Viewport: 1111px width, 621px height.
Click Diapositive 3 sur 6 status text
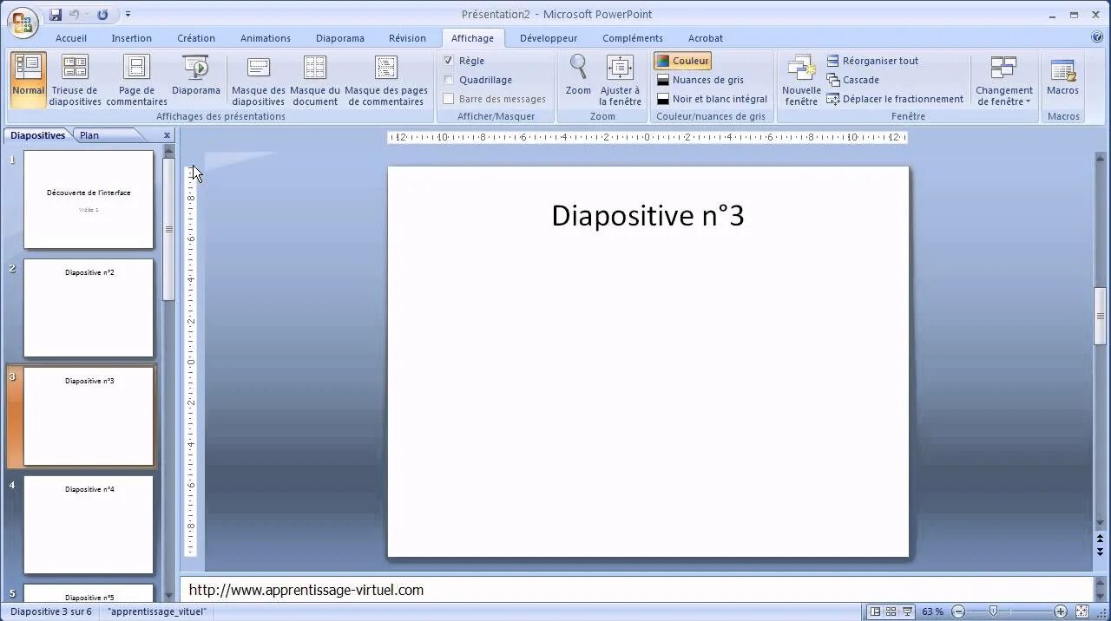pos(51,611)
